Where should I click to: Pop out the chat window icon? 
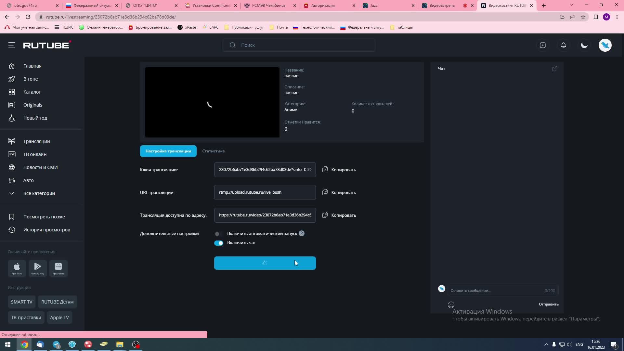[x=555, y=69]
